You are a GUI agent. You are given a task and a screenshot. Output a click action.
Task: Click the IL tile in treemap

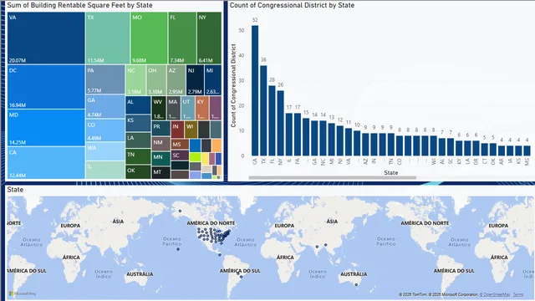tap(105, 170)
